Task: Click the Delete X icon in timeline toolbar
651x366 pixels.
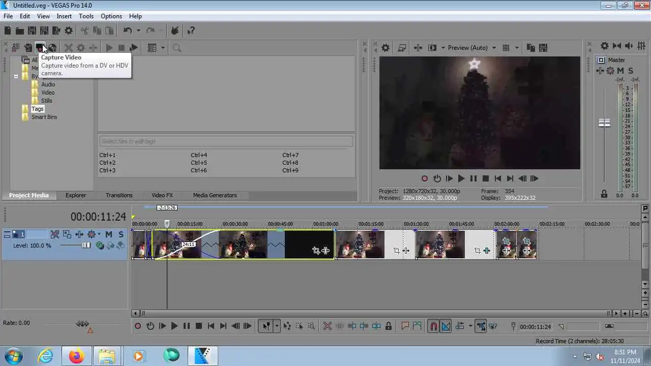Action: click(328, 326)
